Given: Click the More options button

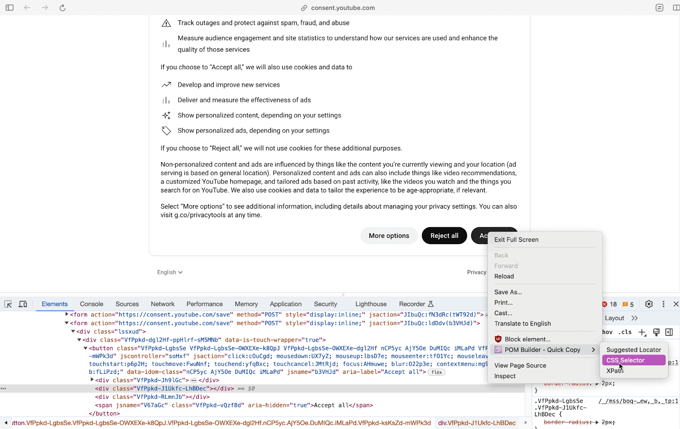Looking at the screenshot, I should point(388,235).
